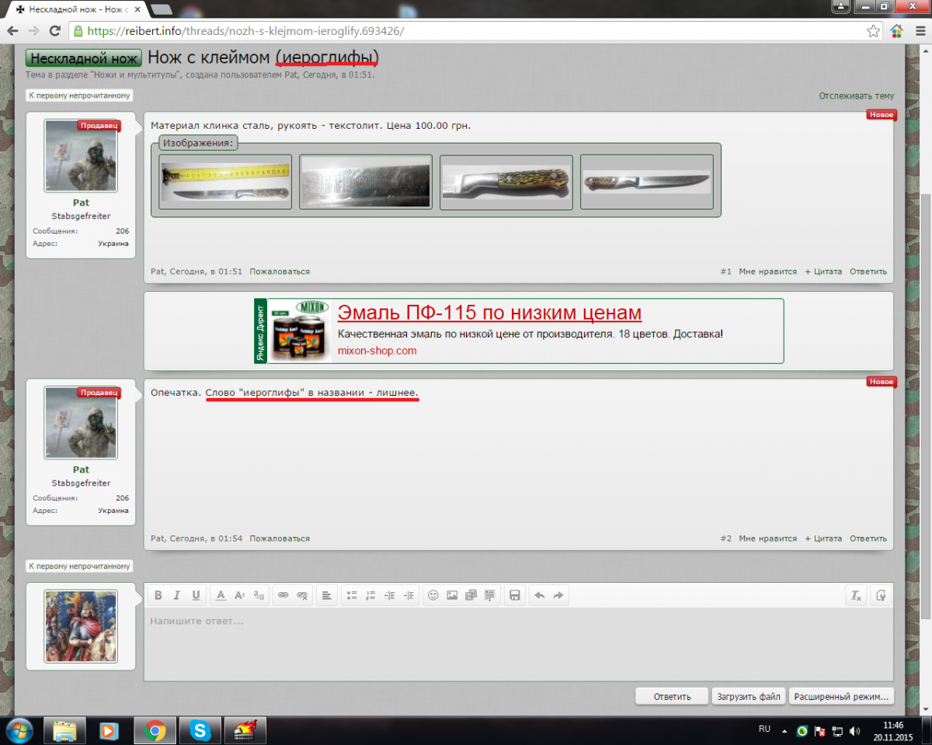932x745 pixels.
Task: Click the 'Нескладной нож' prefix label
Action: point(84,58)
